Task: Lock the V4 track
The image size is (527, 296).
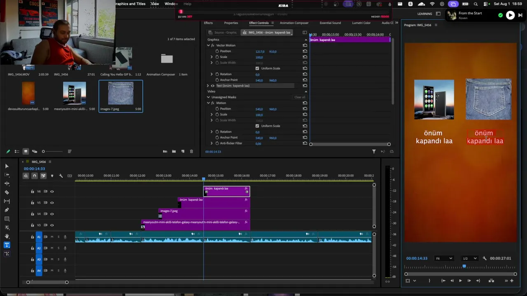Action: tap(33, 214)
